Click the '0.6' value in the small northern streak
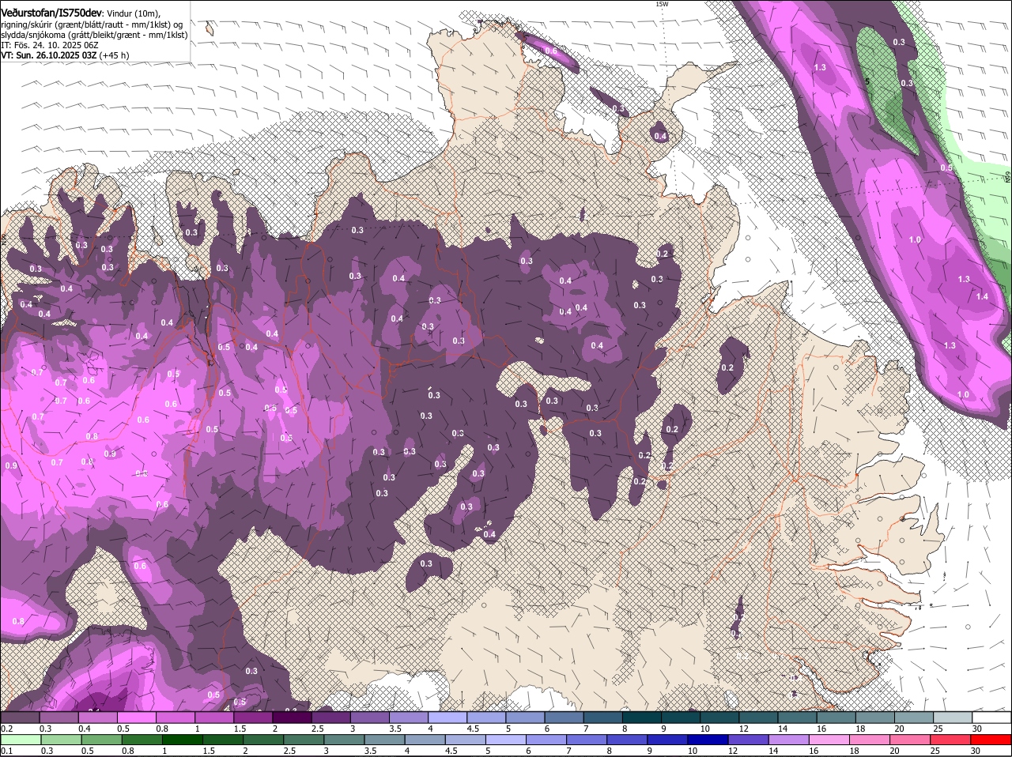The image size is (1012, 757). point(551,51)
